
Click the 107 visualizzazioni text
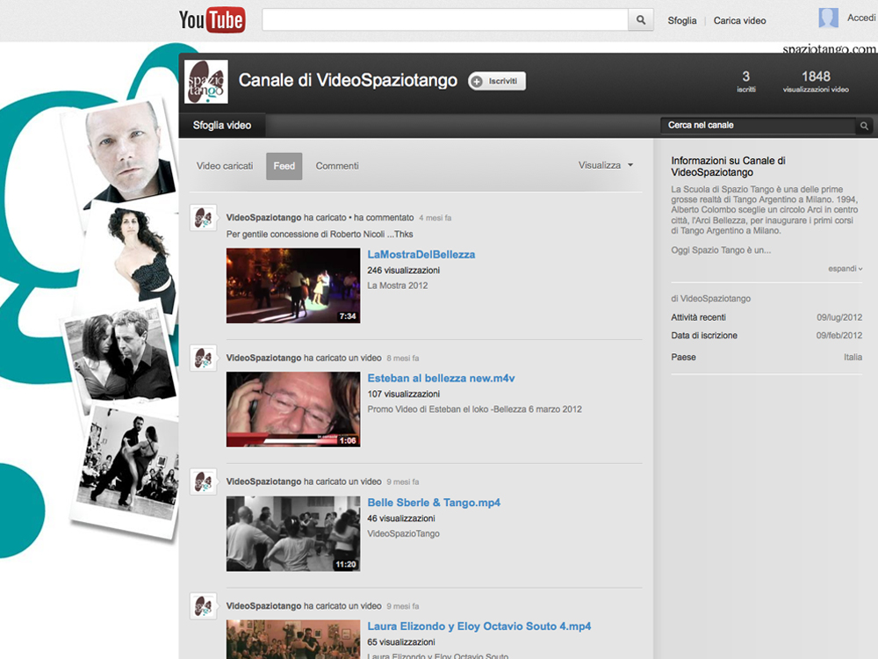coord(403,394)
